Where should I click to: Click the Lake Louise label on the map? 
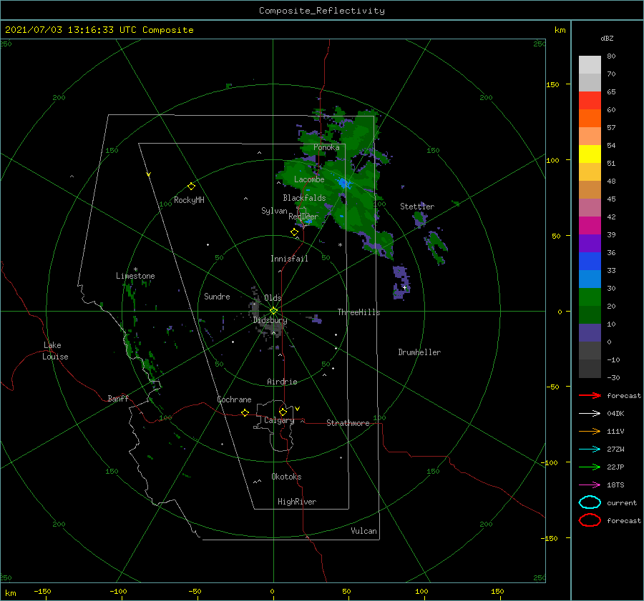(55, 351)
